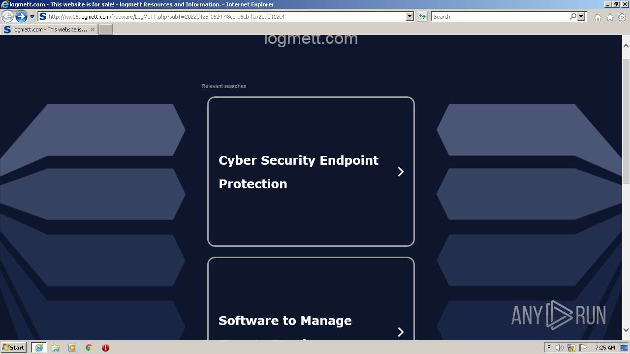The image size is (630, 354).
Task: Open the red shield taskbar icon
Action: (x=105, y=348)
